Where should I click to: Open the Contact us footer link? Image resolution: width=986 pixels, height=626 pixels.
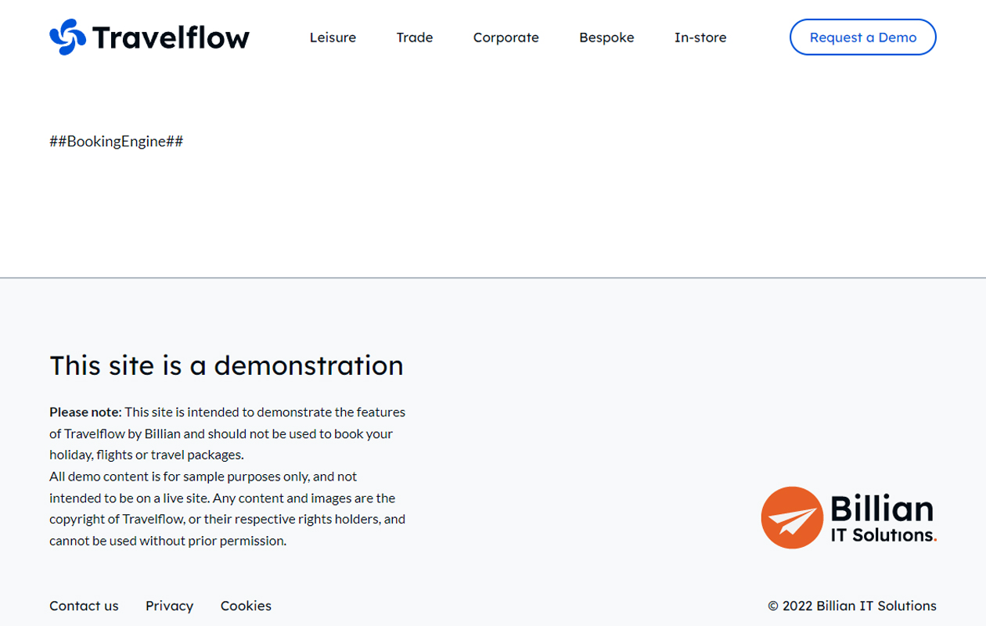pyautogui.click(x=84, y=606)
